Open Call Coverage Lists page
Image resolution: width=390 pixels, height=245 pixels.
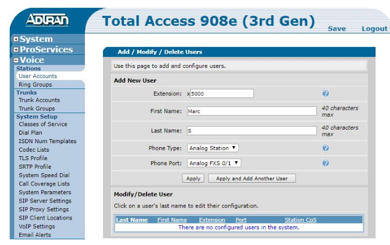coord(44,184)
